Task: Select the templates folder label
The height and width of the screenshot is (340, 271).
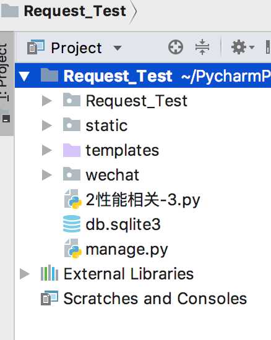Action: pyautogui.click(x=123, y=150)
